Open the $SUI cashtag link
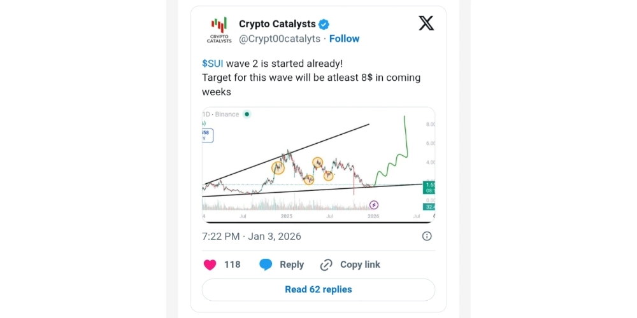 pyautogui.click(x=213, y=63)
